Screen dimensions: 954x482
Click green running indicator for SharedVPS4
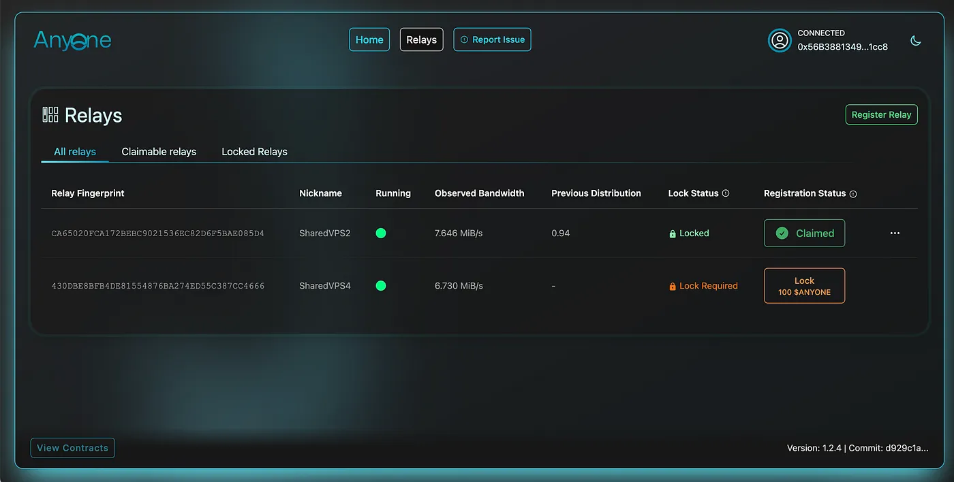click(381, 286)
